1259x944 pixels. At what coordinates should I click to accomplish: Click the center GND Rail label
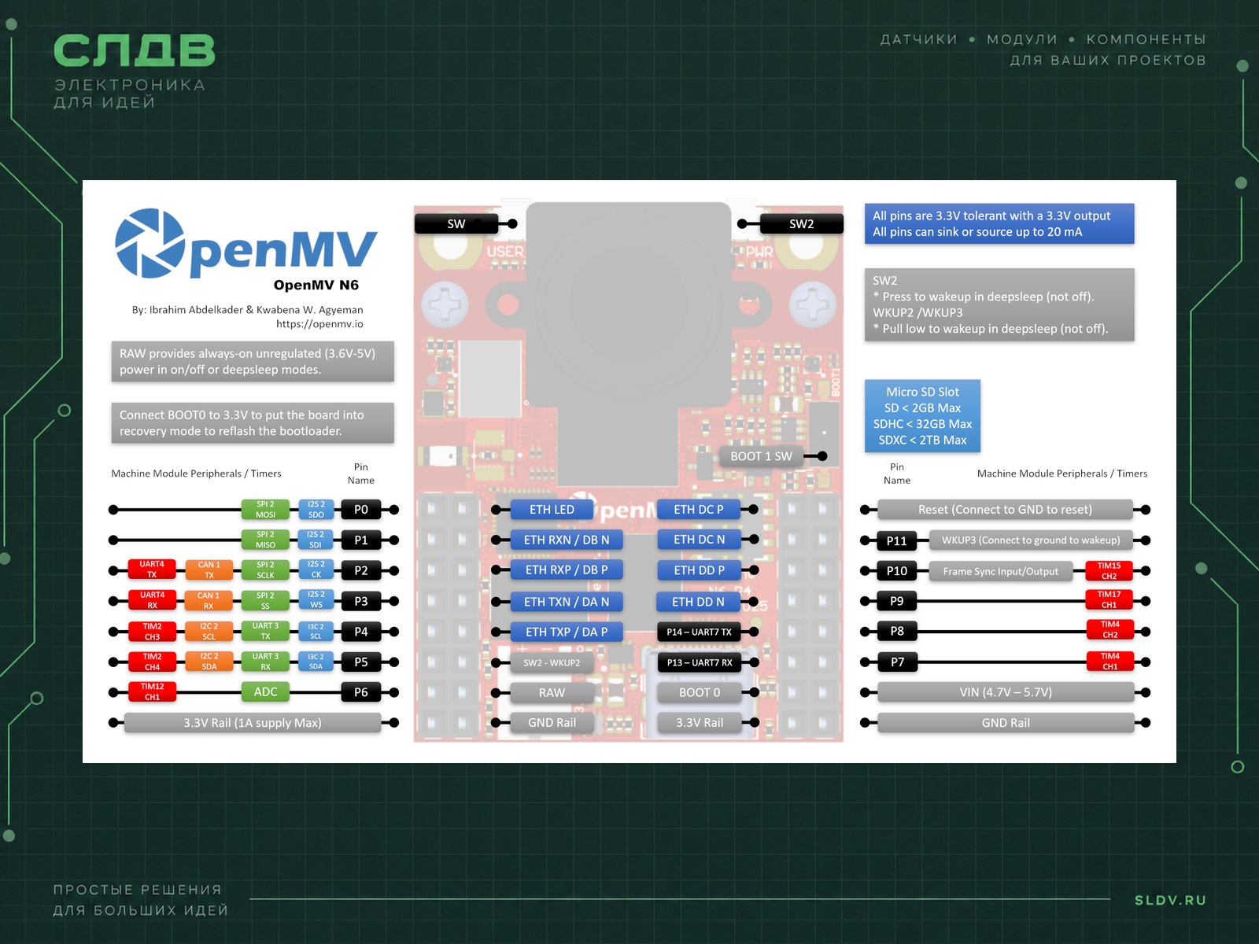click(x=552, y=723)
